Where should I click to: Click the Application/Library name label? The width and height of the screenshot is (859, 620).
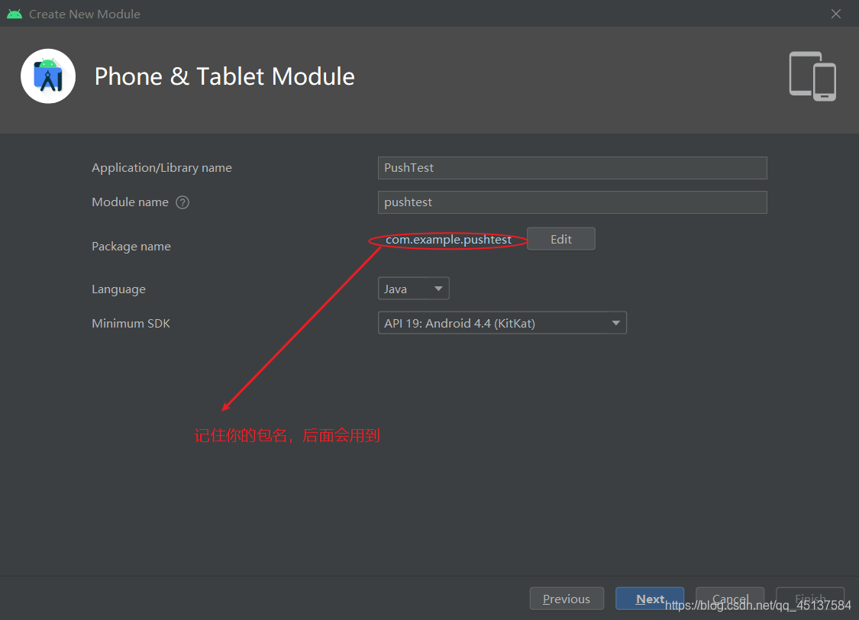click(x=162, y=168)
